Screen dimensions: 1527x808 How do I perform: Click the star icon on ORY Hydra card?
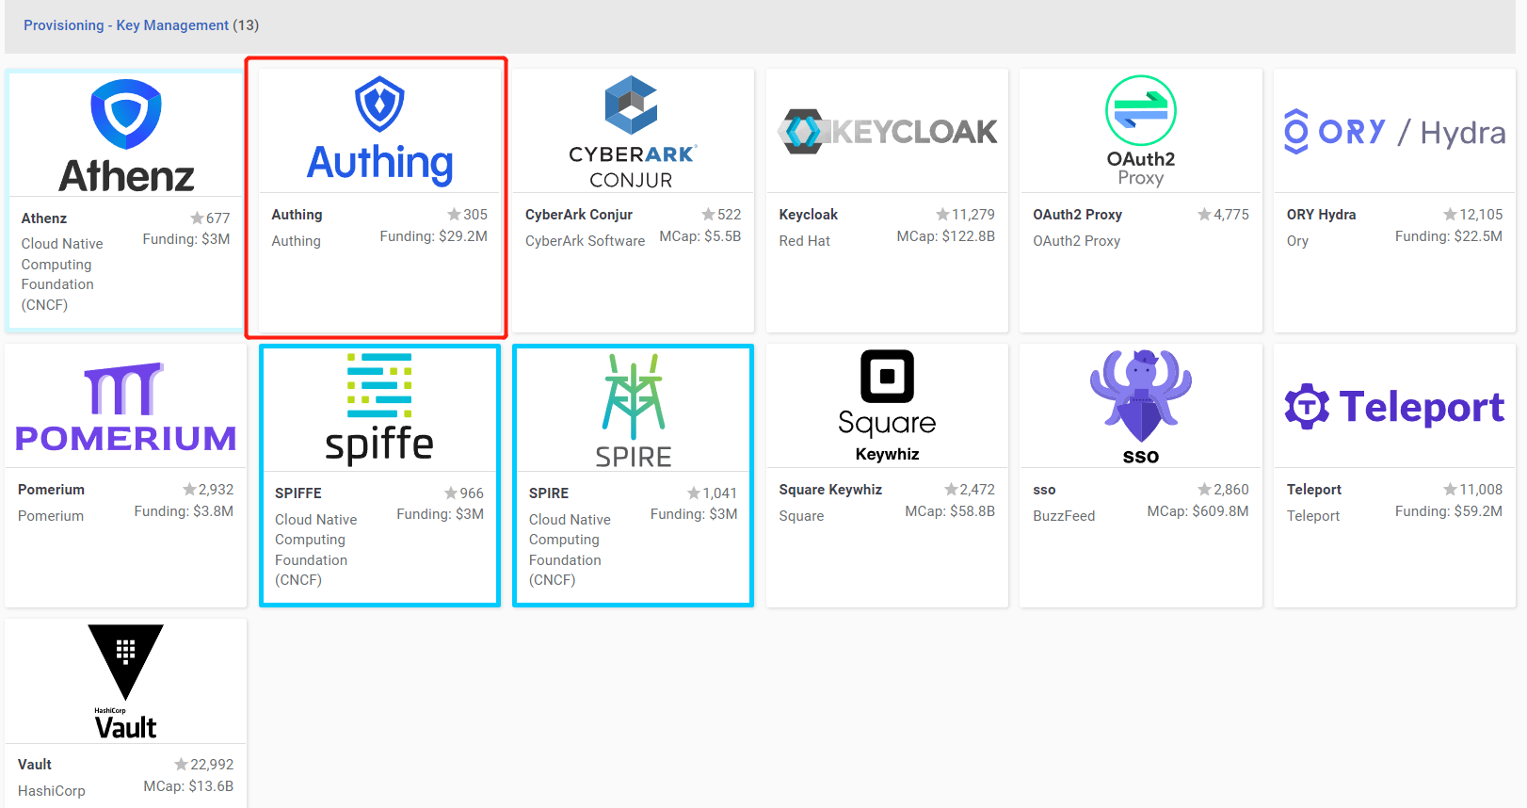1451,215
